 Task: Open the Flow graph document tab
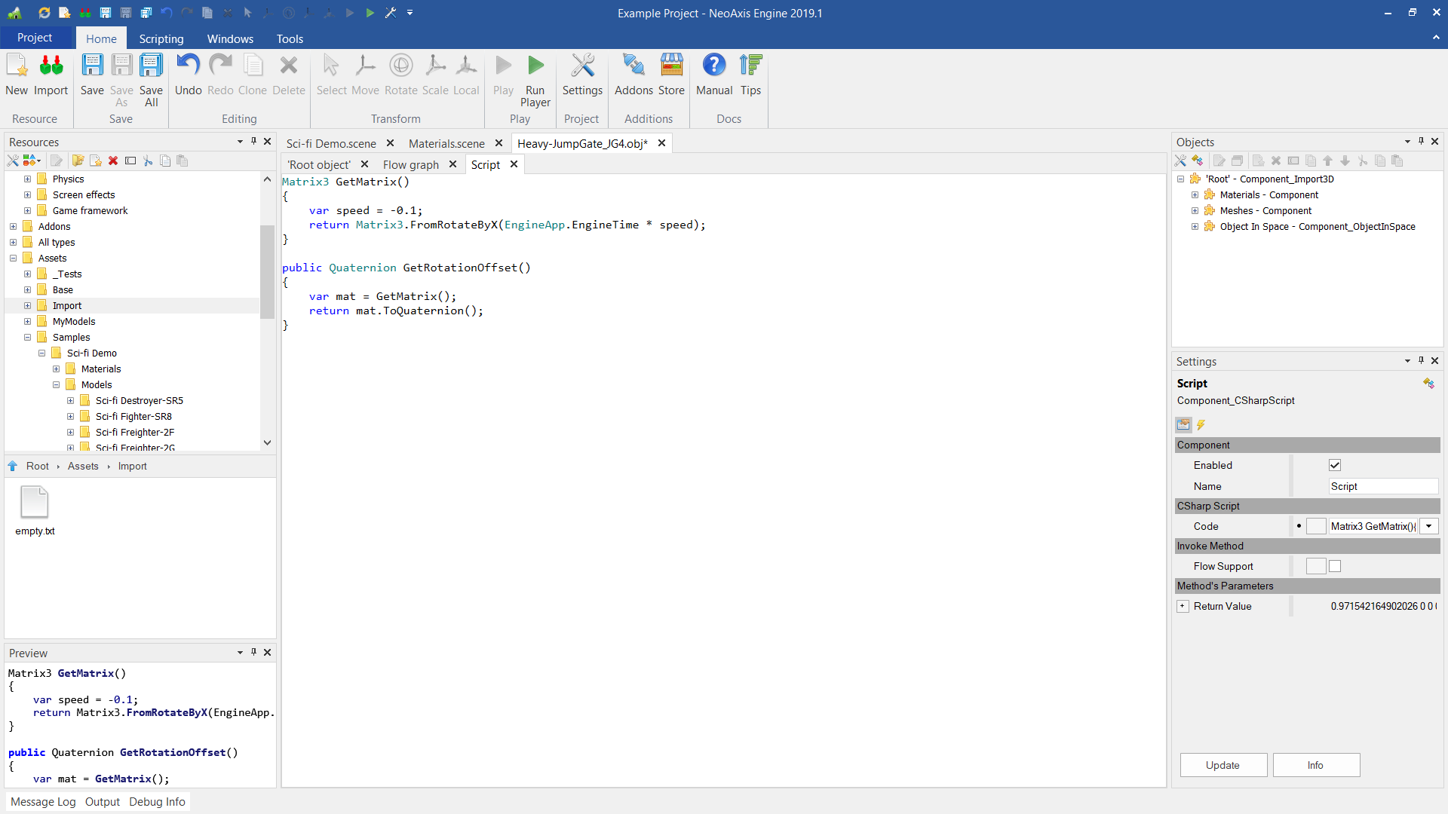point(410,165)
